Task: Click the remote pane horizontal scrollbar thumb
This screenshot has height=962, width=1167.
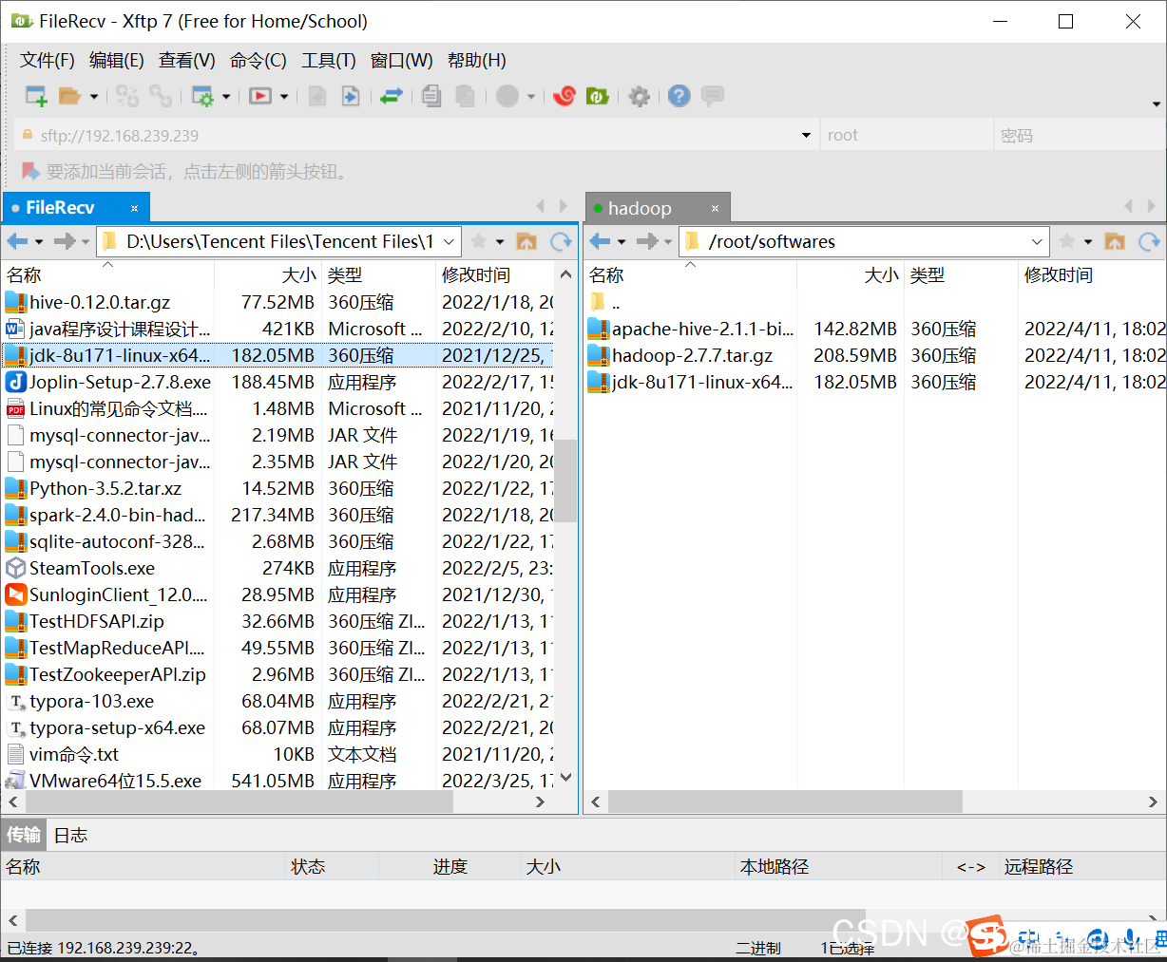Action: pyautogui.click(x=785, y=802)
